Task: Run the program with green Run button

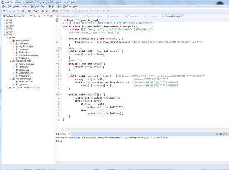Action: (x=29, y=11)
